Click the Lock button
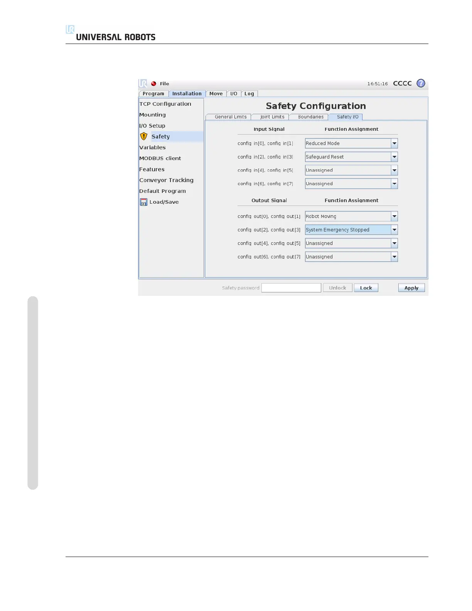This screenshot has width=472, height=611. tap(366, 288)
